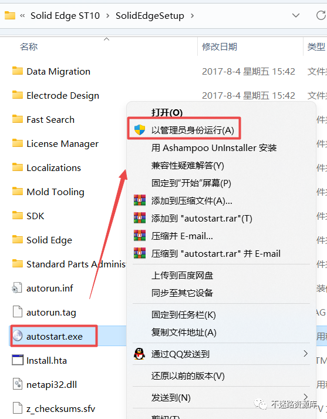The image size is (327, 419).
Task: Expand the 发送到(N) submenu arrow
Action: click(306, 397)
